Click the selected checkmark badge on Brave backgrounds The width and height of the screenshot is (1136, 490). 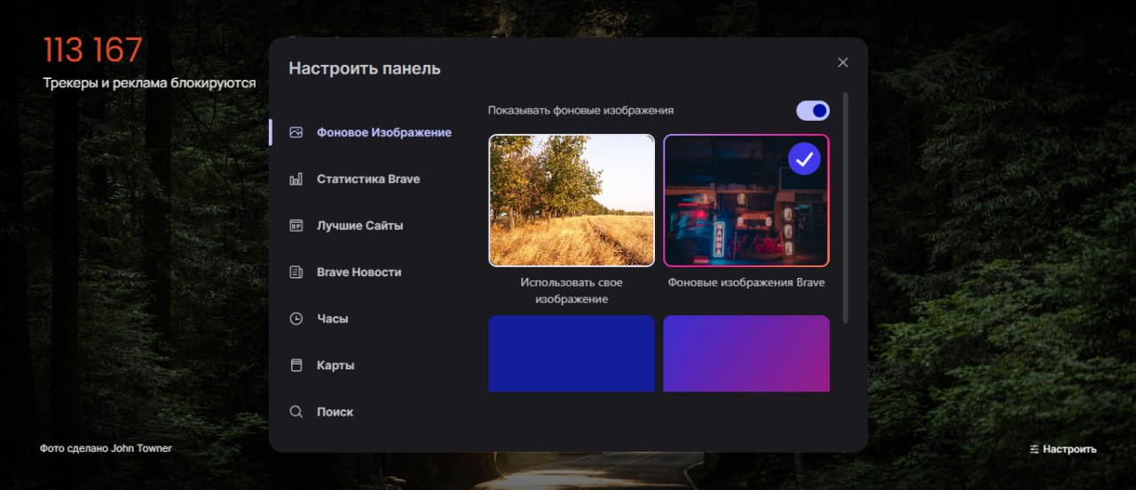point(804,159)
